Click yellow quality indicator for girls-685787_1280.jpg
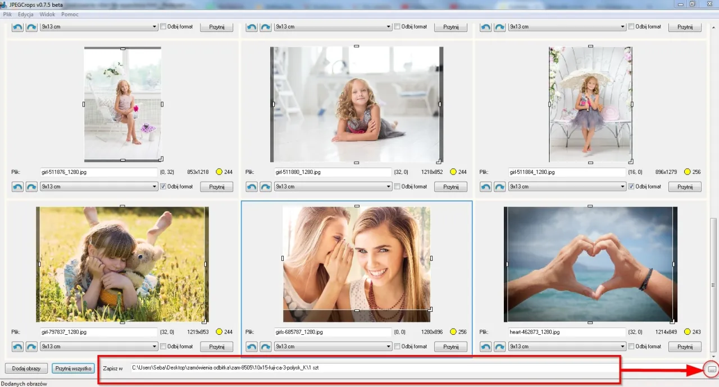719x387 pixels. tap(453, 332)
